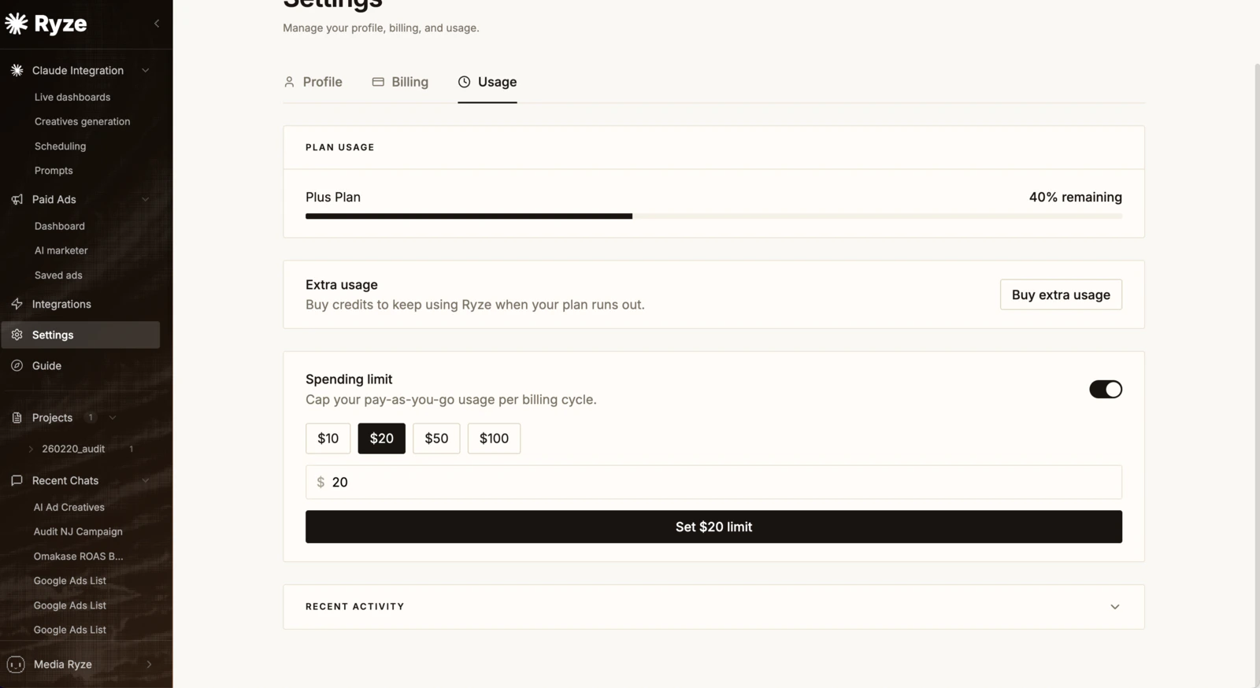Open the Audit NJ Campaign chat
Screen dimensions: 1260x688
pyautogui.click(x=78, y=531)
